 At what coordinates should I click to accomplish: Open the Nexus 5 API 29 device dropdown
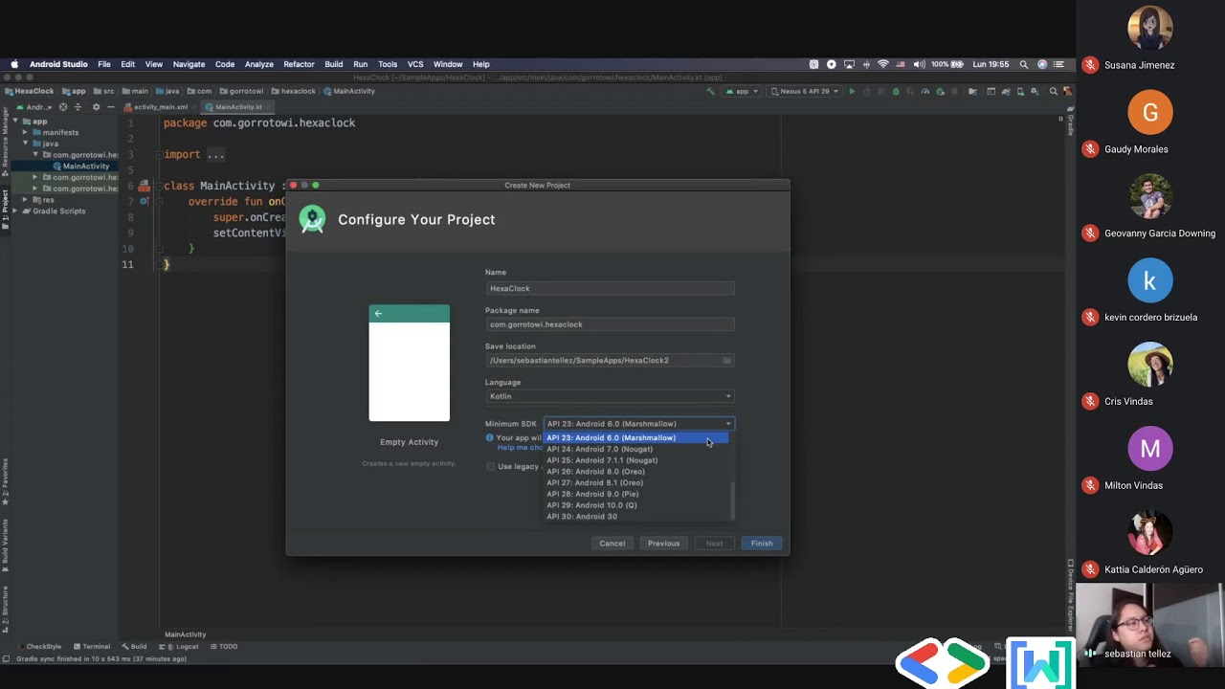[x=805, y=92]
